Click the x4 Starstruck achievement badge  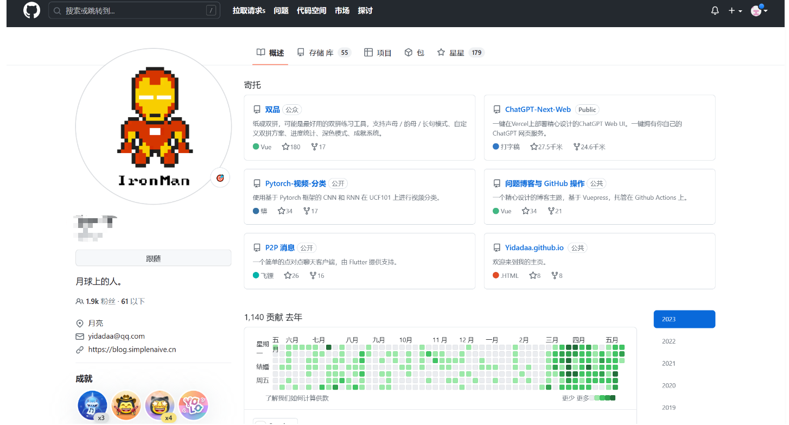coord(160,405)
